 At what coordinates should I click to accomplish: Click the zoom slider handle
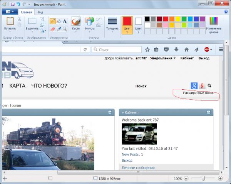(x=203, y=178)
